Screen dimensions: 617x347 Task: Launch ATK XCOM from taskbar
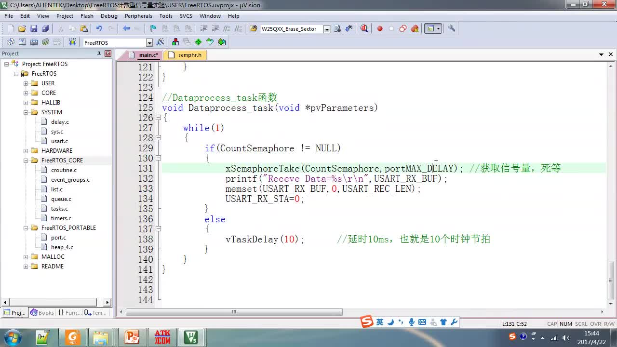coord(162,337)
